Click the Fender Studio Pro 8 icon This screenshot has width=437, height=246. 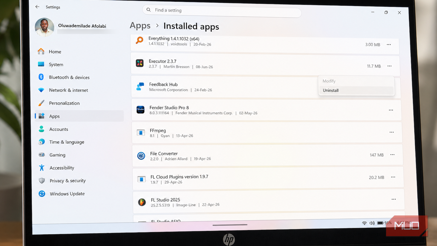pos(140,110)
